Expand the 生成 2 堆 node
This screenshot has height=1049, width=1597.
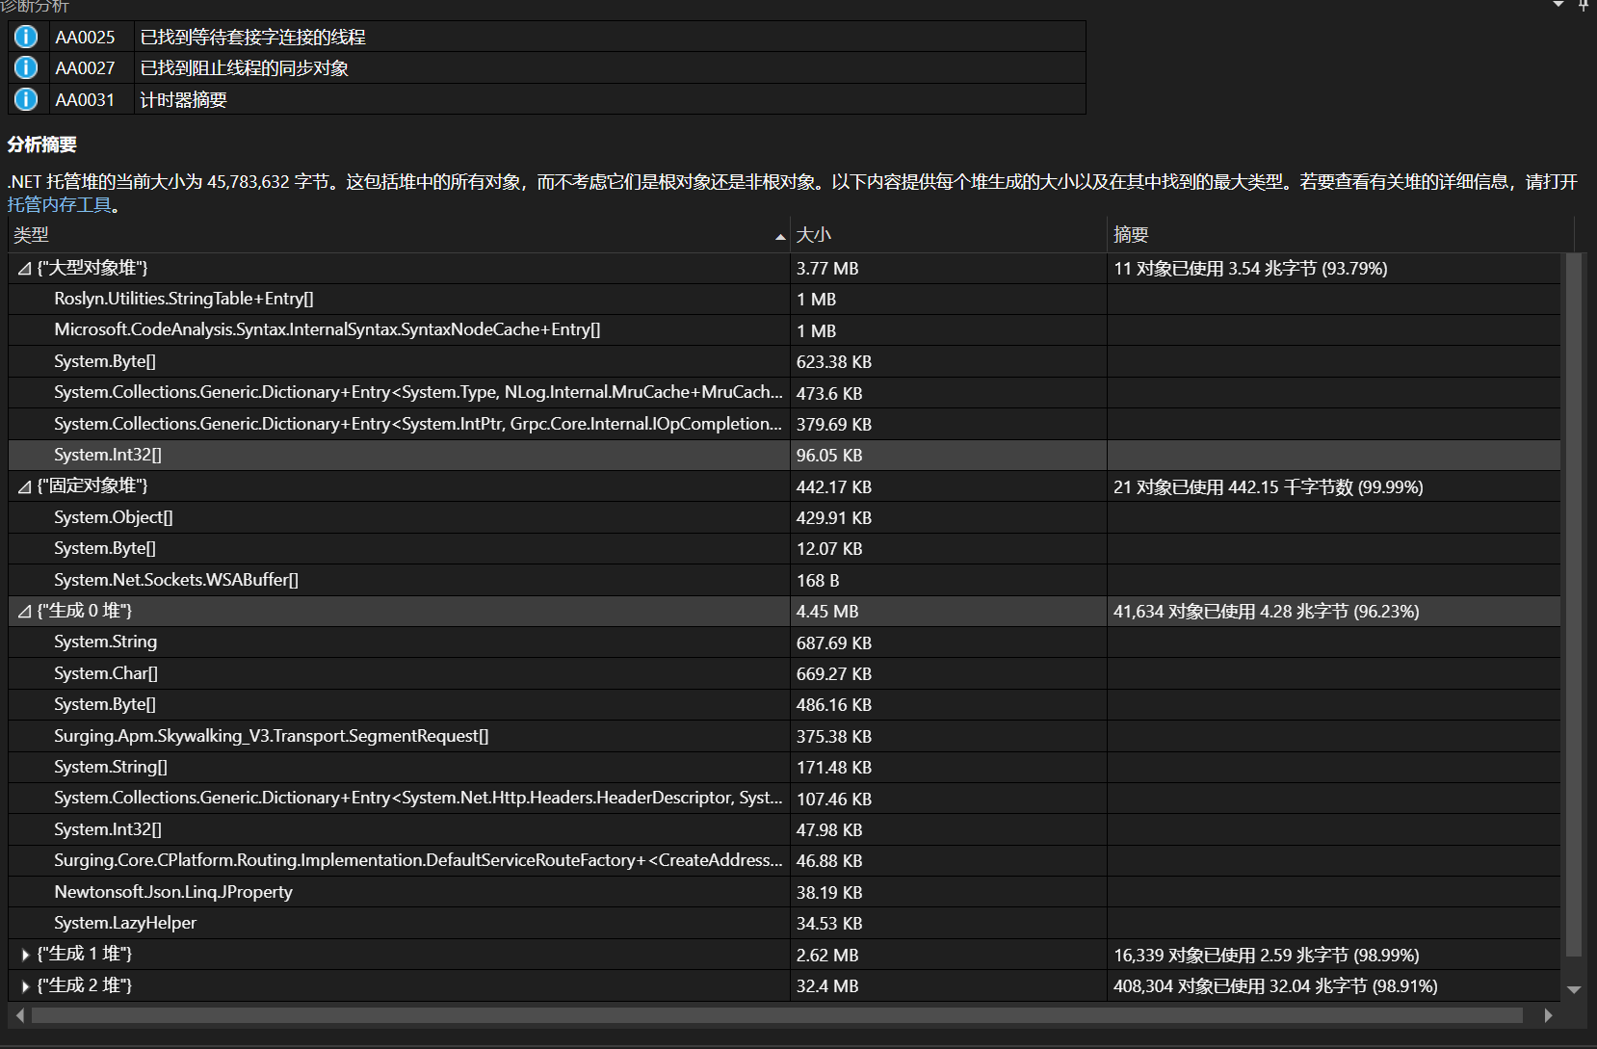(24, 985)
